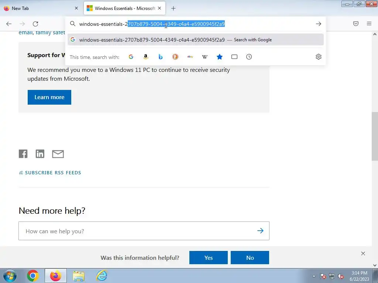The height and width of the screenshot is (283, 378).
Task: Open Save to Pocket
Action: point(356,24)
